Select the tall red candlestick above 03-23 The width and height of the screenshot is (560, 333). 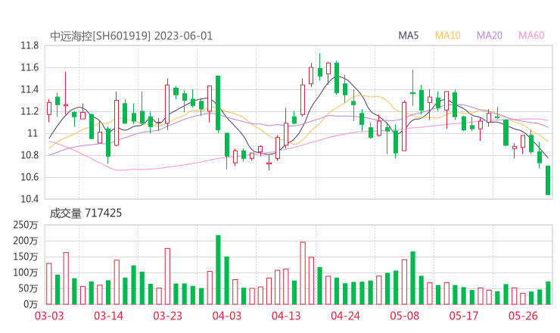tap(167, 104)
